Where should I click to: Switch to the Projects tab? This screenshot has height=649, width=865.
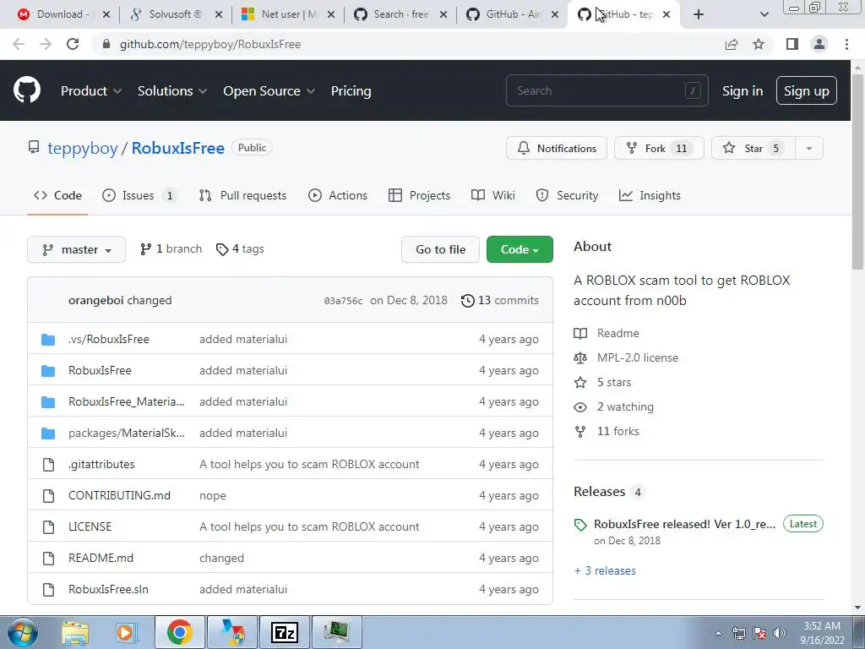point(419,195)
